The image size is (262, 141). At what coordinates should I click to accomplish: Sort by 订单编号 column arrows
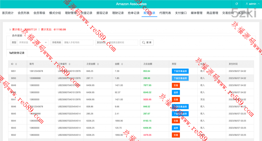(x=70, y=64)
